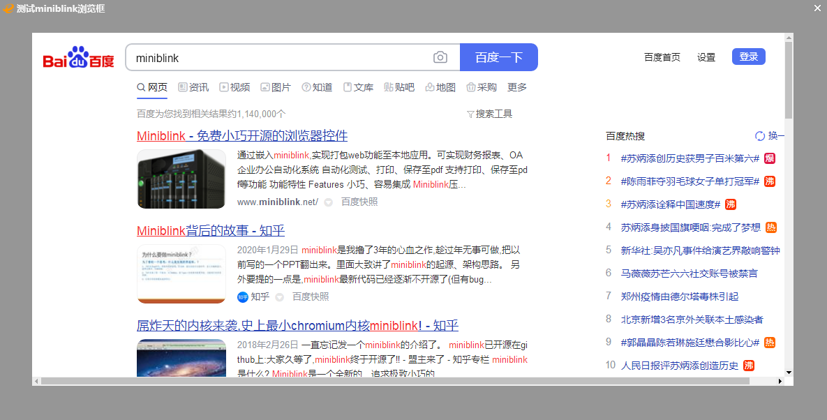Open 百度首页 link

[x=662, y=57]
